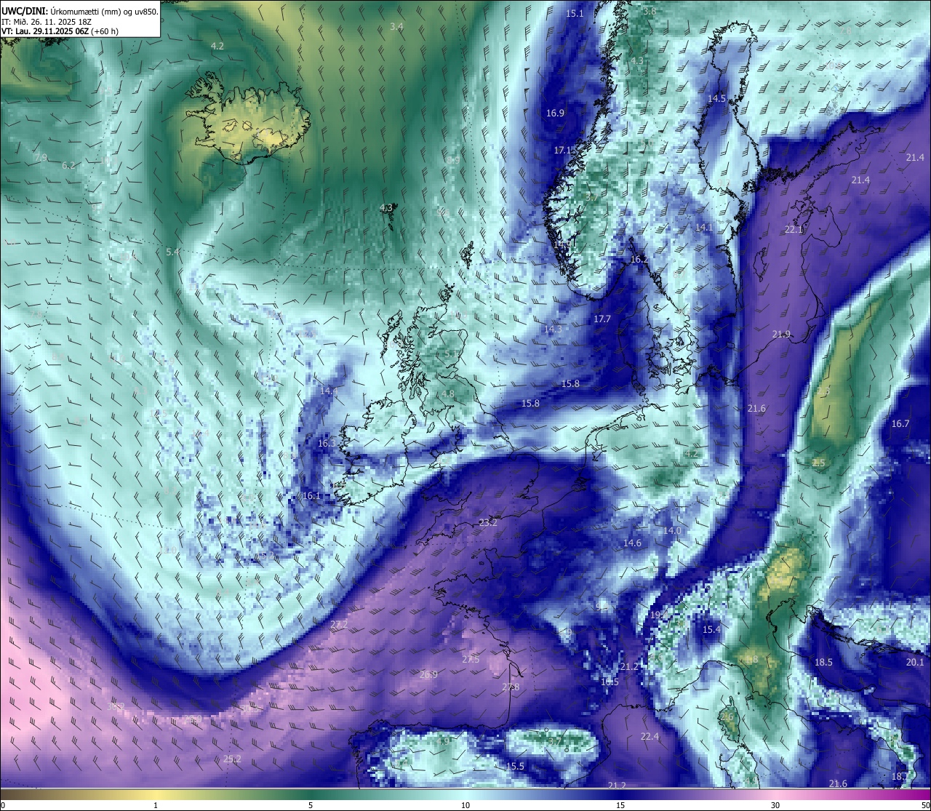Image resolution: width=931 pixels, height=811 pixels.
Task: Click the 17.7 value in the North Sea
Action: (x=602, y=319)
